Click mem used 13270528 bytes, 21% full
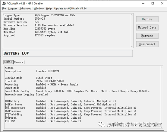This screenshot has width=167, height=132. pos(52,32)
